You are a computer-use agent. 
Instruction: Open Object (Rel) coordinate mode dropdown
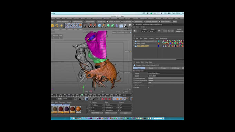(97, 113)
